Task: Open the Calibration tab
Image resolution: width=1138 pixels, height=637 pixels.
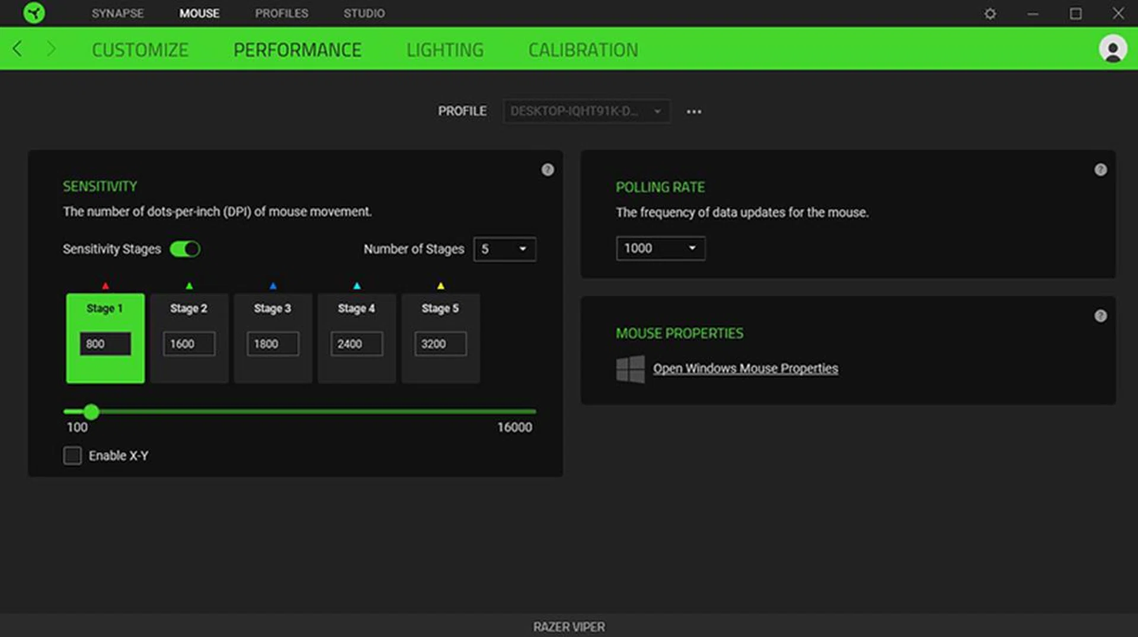Action: pyautogui.click(x=583, y=50)
